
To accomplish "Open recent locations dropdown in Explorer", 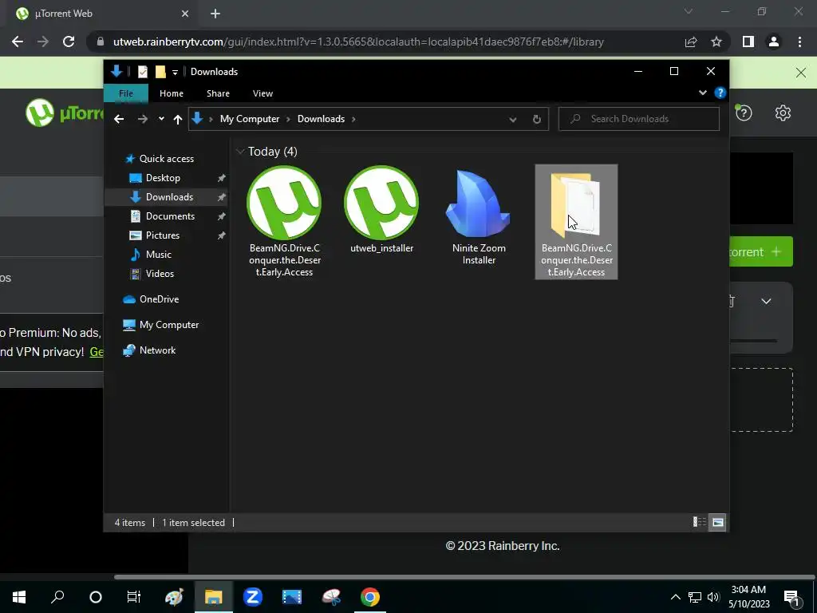I will pyautogui.click(x=161, y=119).
